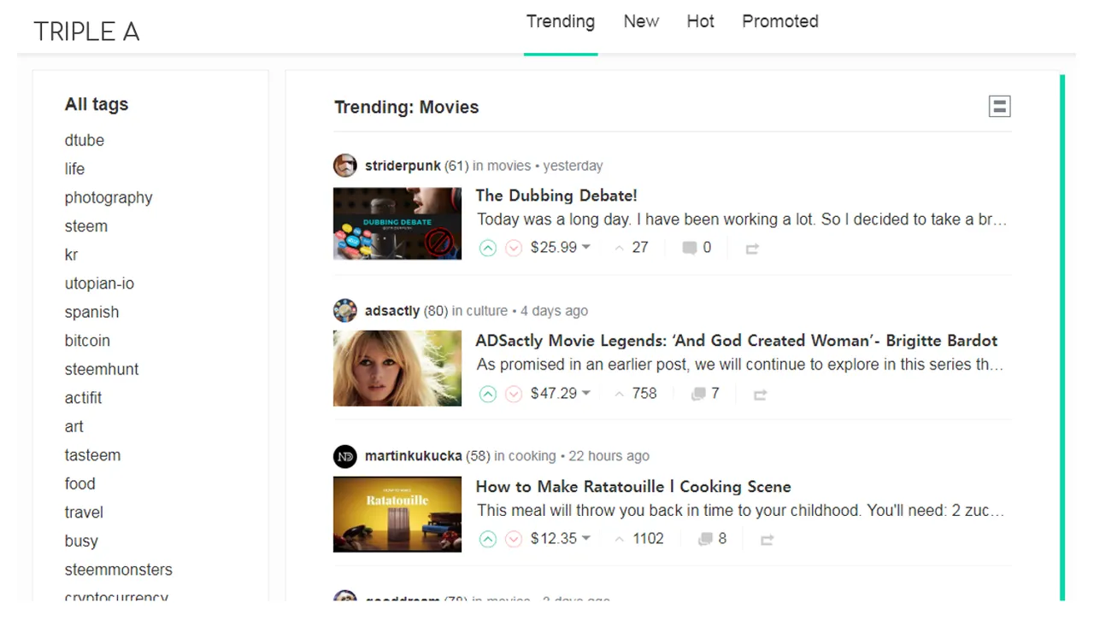Image resolution: width=1094 pixels, height=638 pixels.
Task: Switch to the Hot tab
Action: (x=700, y=21)
